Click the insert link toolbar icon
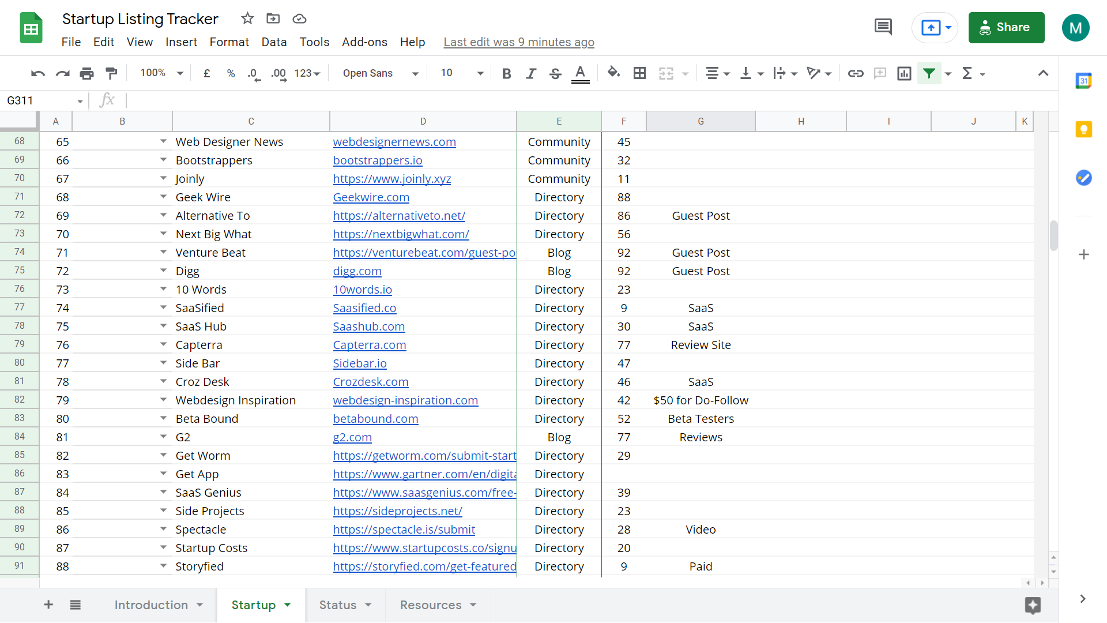Viewport: 1107px width, 623px height. 856,73
